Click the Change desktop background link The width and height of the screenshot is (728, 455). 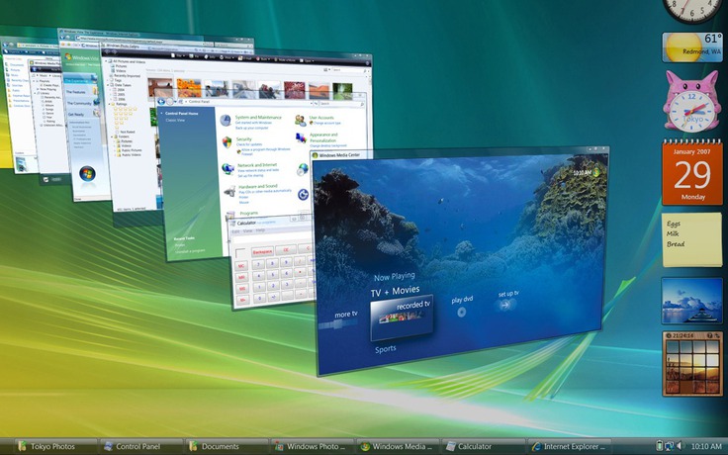(327, 145)
